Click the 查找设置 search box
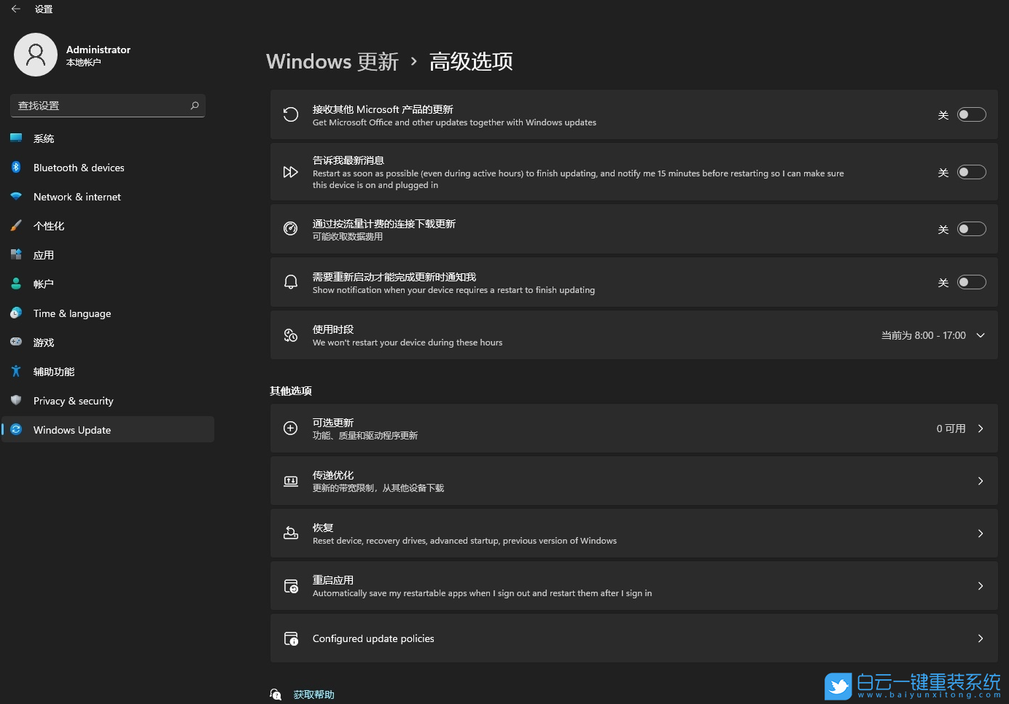This screenshot has height=704, width=1009. coord(107,105)
